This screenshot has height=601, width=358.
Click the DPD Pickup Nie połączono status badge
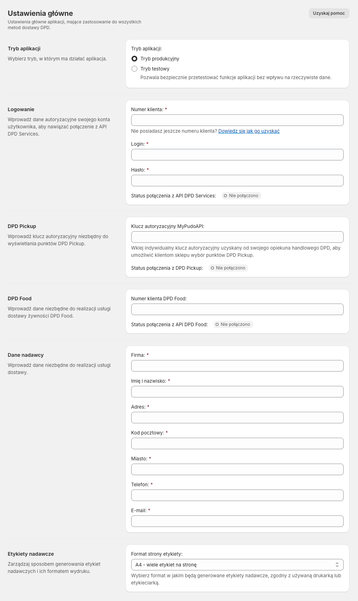(x=228, y=268)
